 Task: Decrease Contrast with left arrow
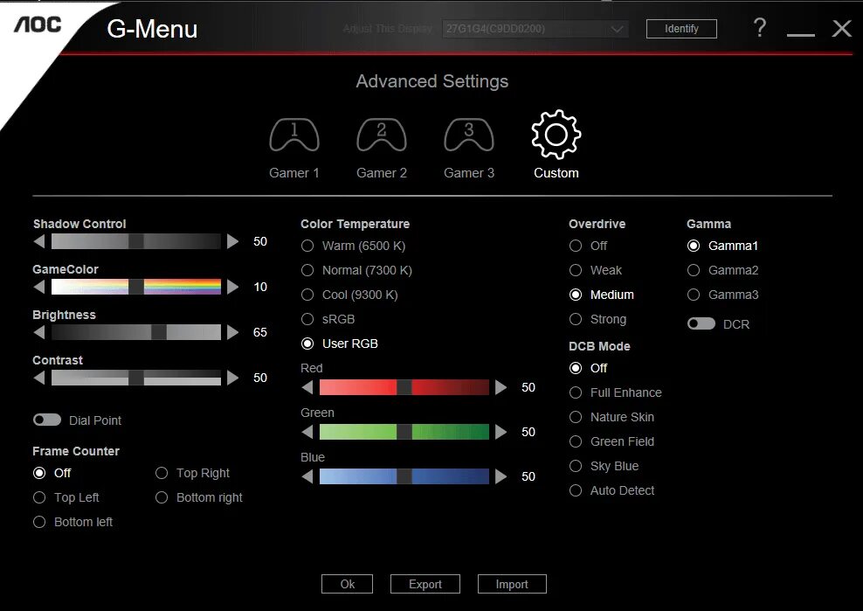tap(39, 378)
